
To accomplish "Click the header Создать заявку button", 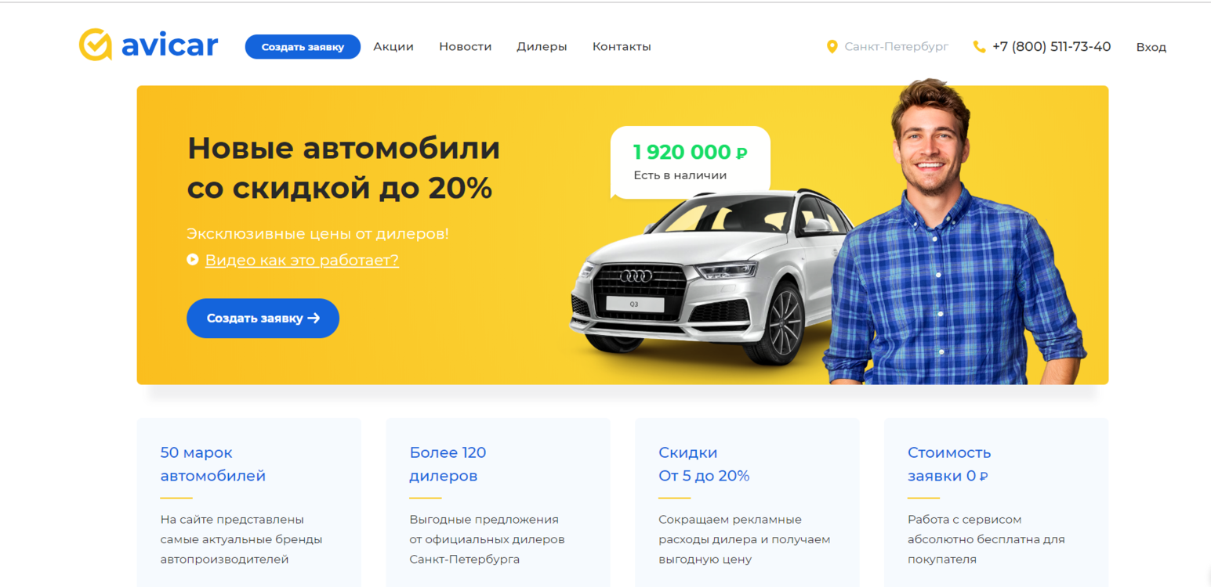I will point(303,47).
